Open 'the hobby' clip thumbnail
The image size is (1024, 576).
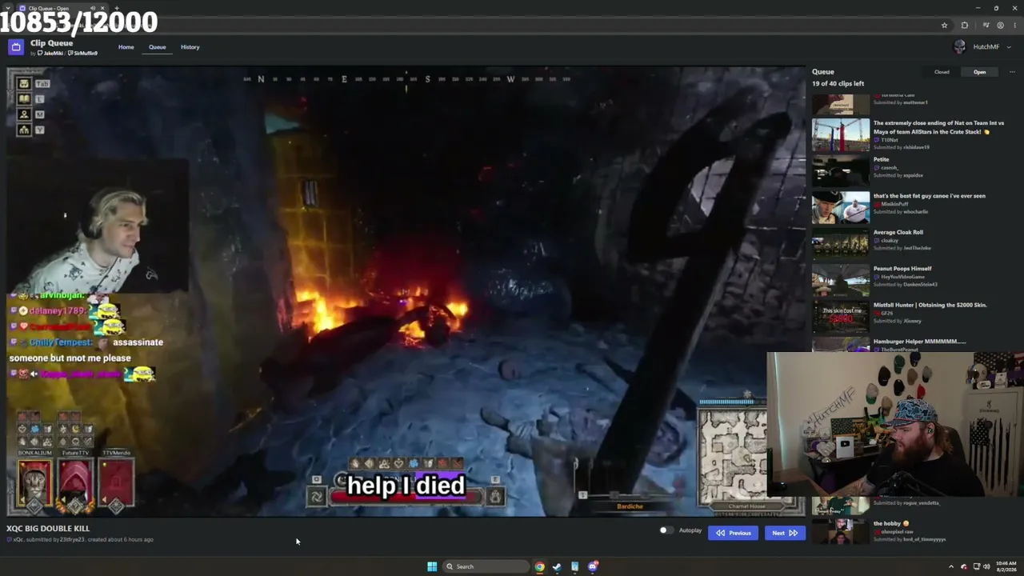click(x=841, y=531)
